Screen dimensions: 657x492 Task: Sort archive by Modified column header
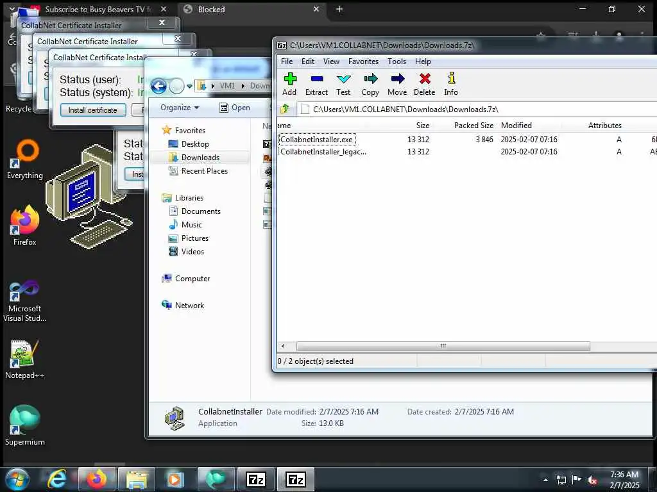pyautogui.click(x=516, y=126)
